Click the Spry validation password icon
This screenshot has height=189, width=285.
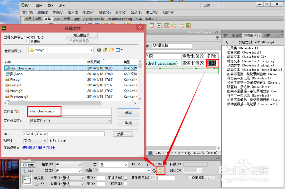pyautogui.click(x=174, y=26)
